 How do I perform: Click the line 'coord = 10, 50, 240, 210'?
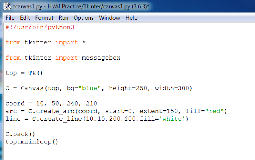51,104
